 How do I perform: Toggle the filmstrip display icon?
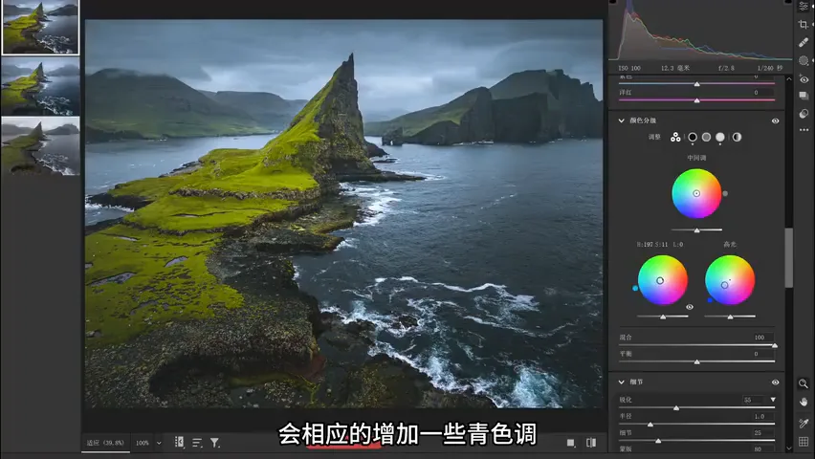point(179,442)
